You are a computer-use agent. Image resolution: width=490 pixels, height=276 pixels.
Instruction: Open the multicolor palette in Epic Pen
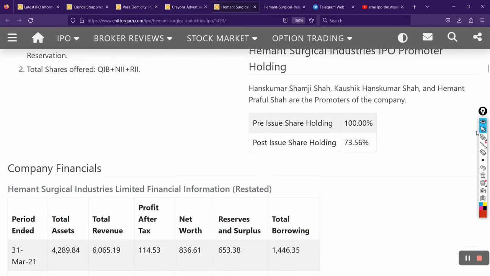(483, 206)
